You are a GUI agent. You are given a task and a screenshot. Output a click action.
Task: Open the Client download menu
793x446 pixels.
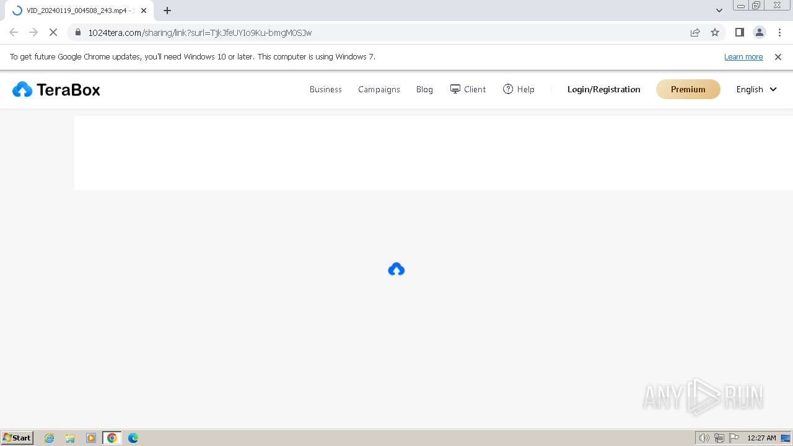click(x=468, y=89)
